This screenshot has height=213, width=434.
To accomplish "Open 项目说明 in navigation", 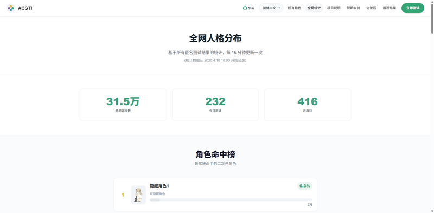I will click(334, 8).
